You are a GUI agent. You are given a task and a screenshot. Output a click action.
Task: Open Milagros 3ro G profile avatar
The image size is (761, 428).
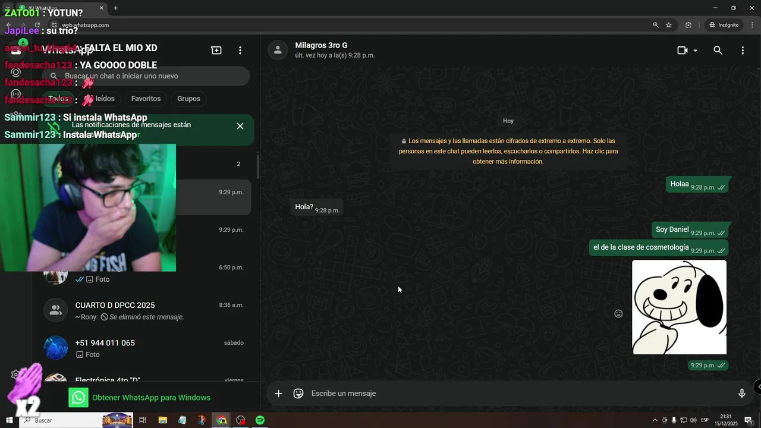pyautogui.click(x=278, y=51)
